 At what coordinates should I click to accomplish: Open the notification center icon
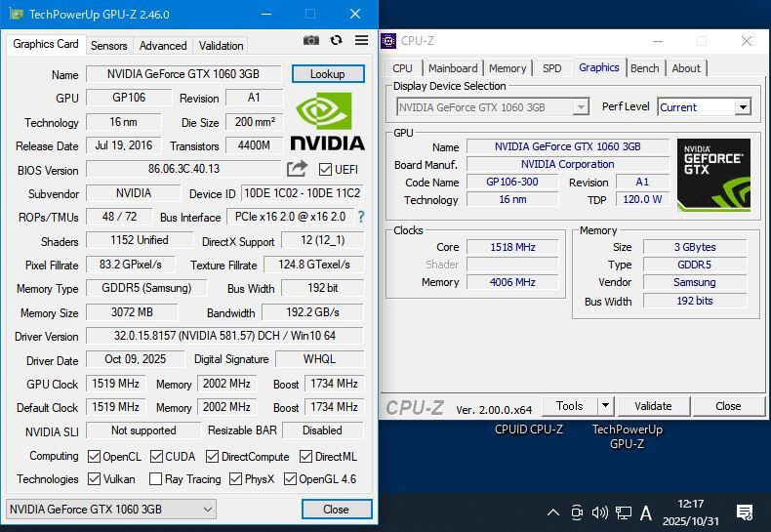(745, 512)
